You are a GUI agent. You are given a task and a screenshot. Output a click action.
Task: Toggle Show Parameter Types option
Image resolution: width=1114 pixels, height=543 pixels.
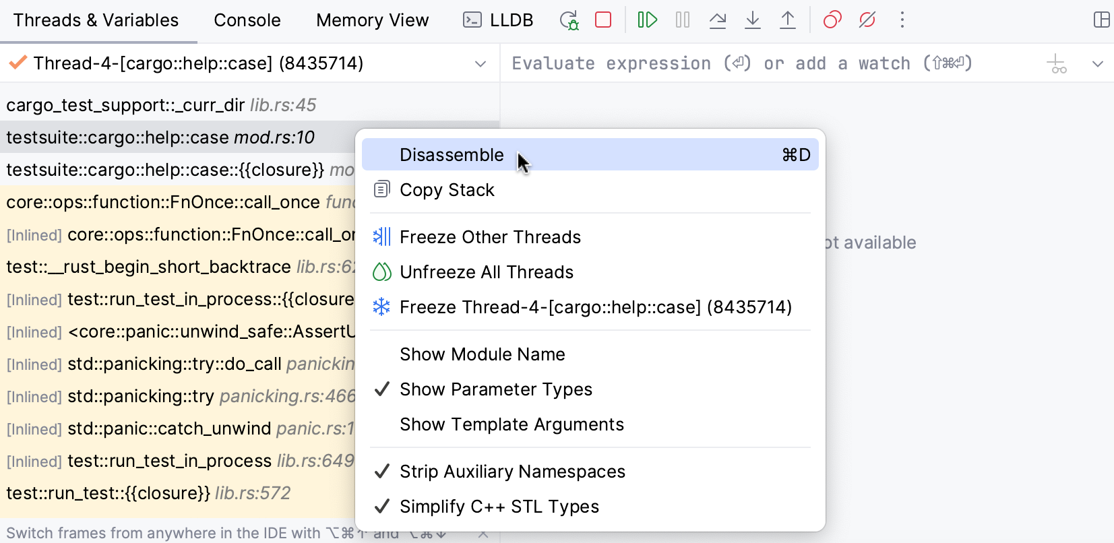pyautogui.click(x=495, y=389)
